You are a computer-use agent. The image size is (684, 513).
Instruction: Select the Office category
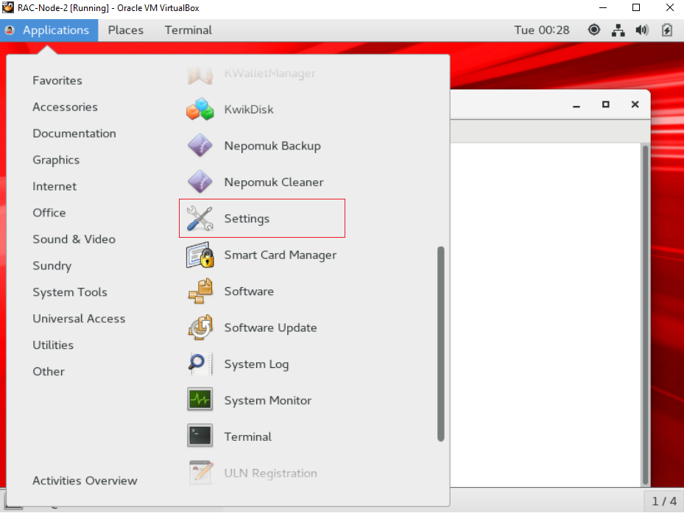pyautogui.click(x=49, y=213)
